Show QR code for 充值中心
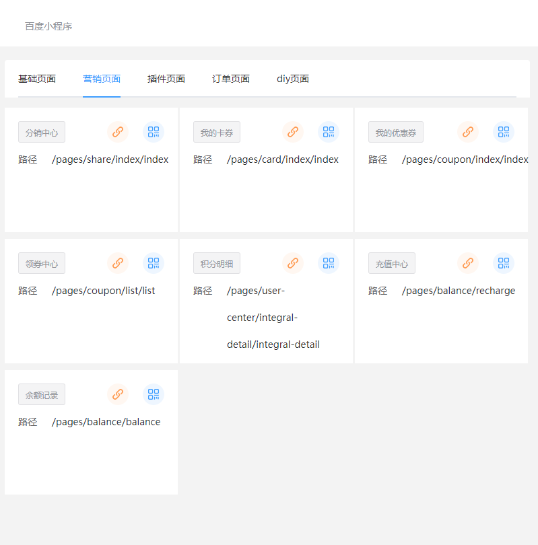Screen dimensions: 538x545 pyautogui.click(x=504, y=264)
